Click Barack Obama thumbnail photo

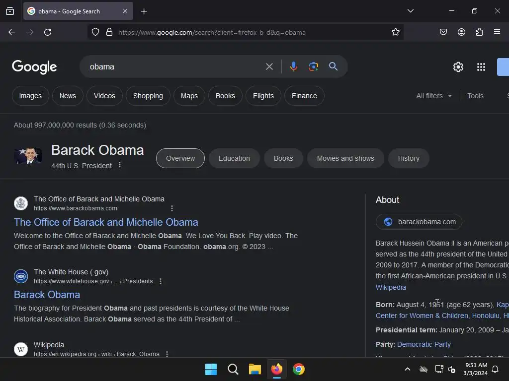[28, 156]
